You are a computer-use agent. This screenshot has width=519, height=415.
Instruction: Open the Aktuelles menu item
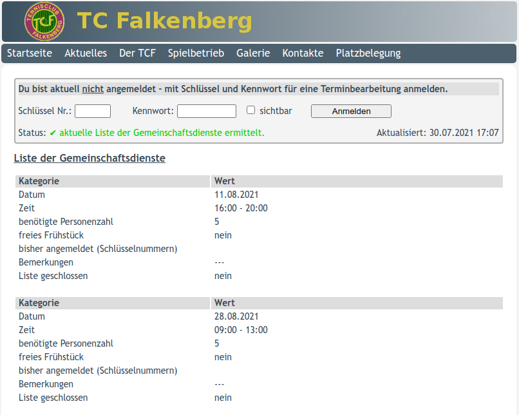pyautogui.click(x=86, y=53)
